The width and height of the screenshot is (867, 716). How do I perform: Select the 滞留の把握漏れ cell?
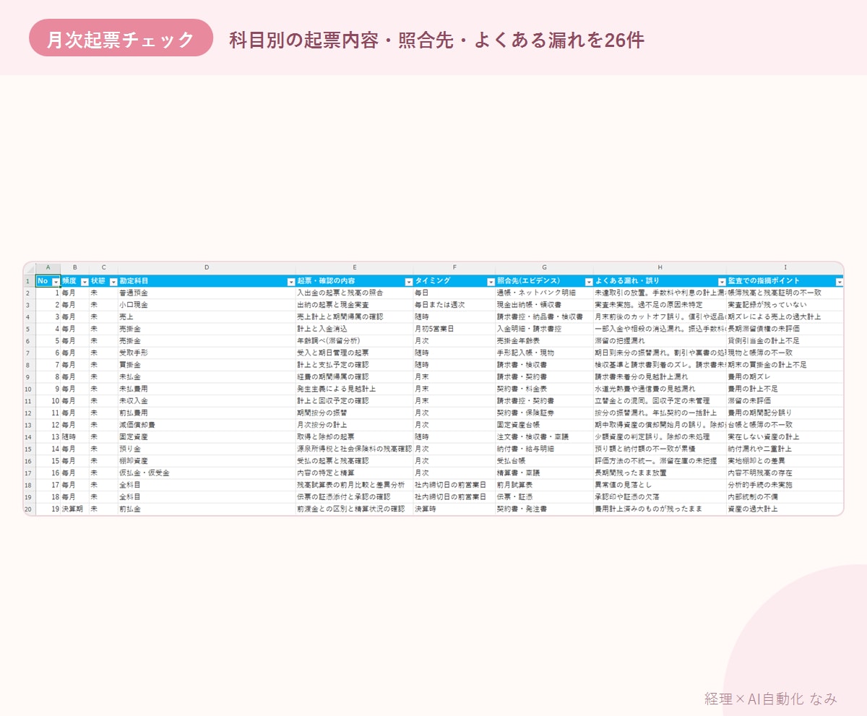click(660, 340)
